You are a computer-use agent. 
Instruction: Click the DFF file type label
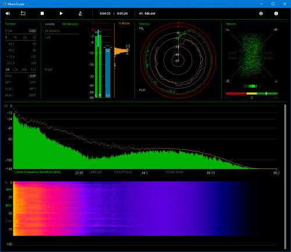coord(33,82)
